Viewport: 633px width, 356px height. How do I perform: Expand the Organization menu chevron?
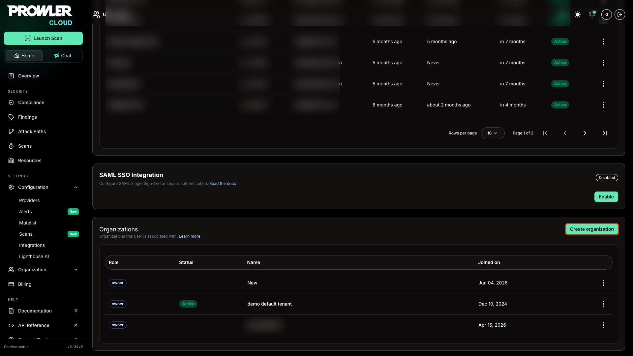point(76,270)
